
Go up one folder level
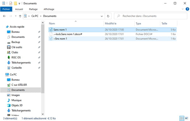click(20, 16)
